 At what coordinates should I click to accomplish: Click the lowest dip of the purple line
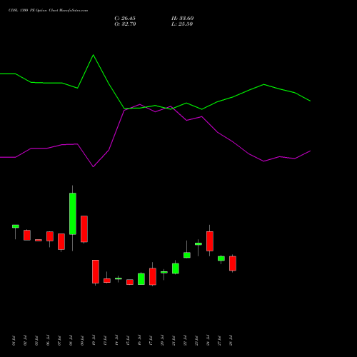(x=93, y=166)
